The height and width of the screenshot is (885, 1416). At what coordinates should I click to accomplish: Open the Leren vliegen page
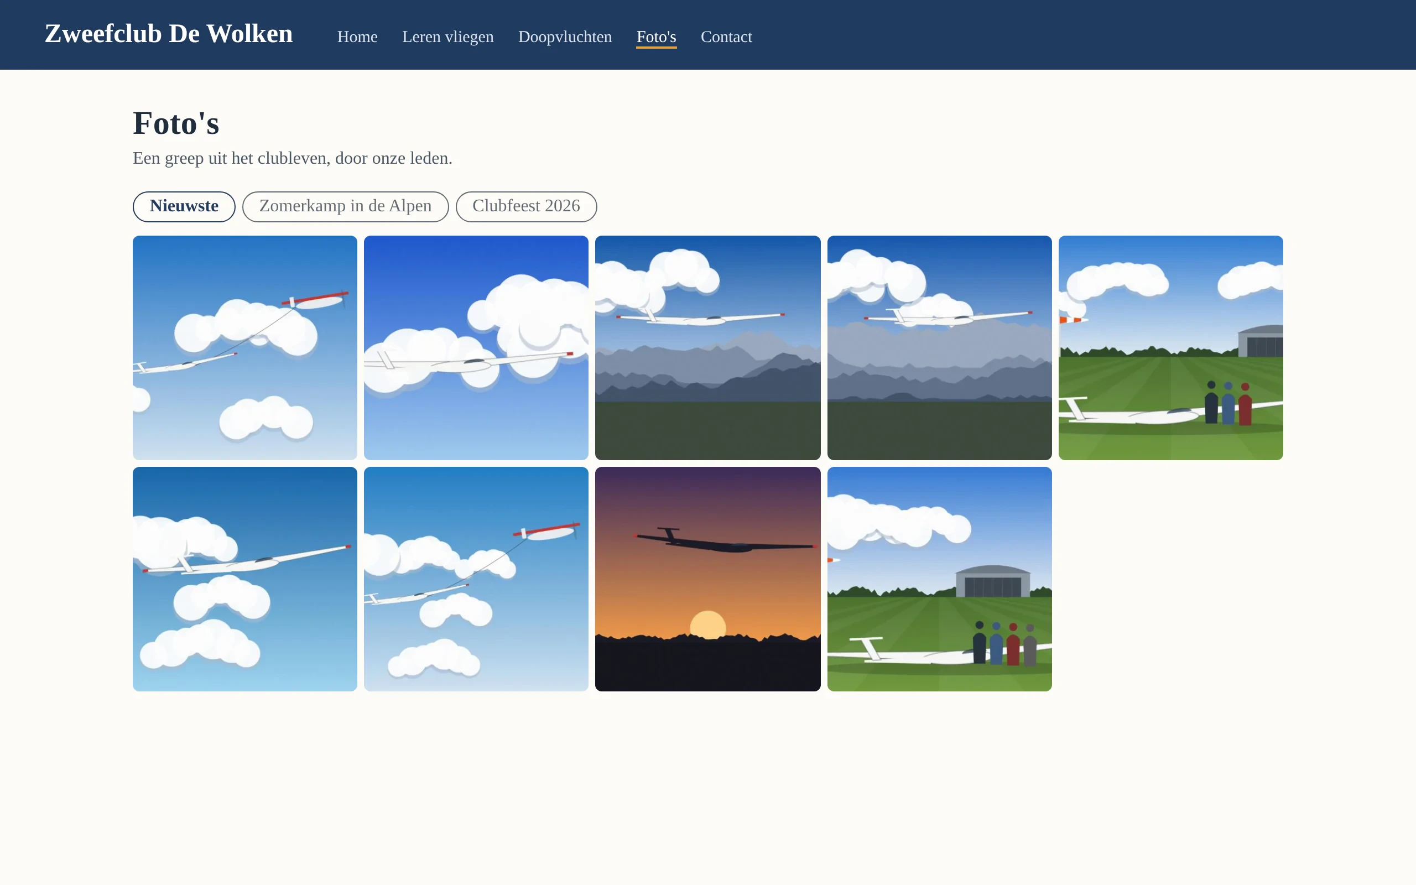[x=447, y=37]
